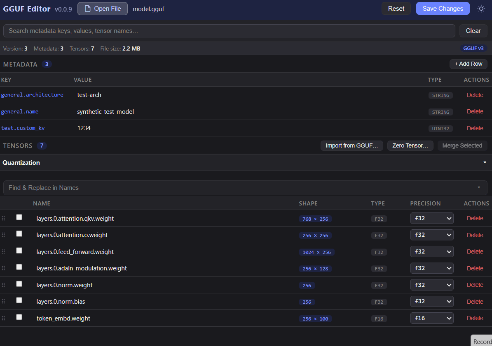Delete the test.custom_kv metadata entry
492x346 pixels.
[x=475, y=128]
